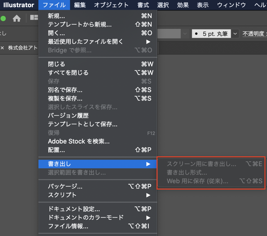Close the 株式会社アト document tab

(2, 48)
